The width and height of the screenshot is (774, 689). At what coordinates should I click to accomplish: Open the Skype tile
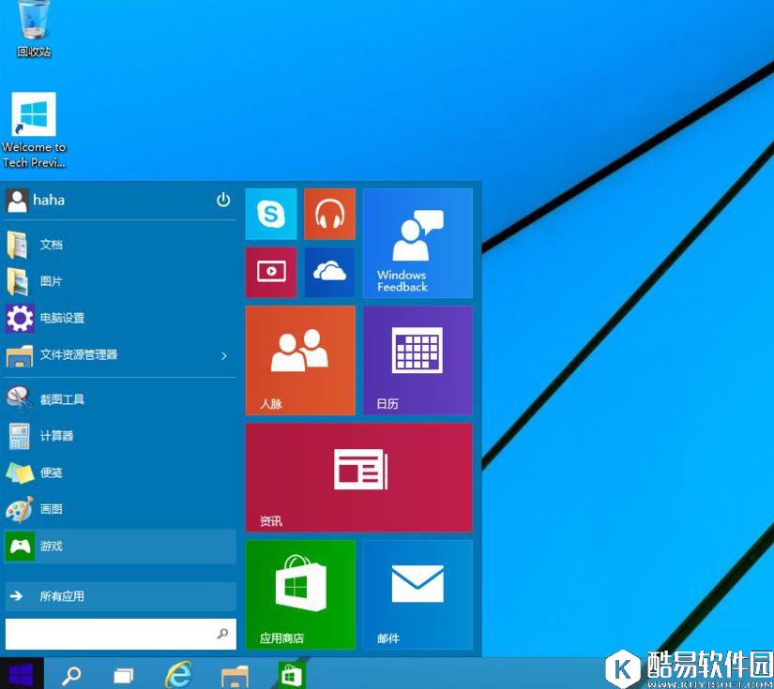coord(270,213)
